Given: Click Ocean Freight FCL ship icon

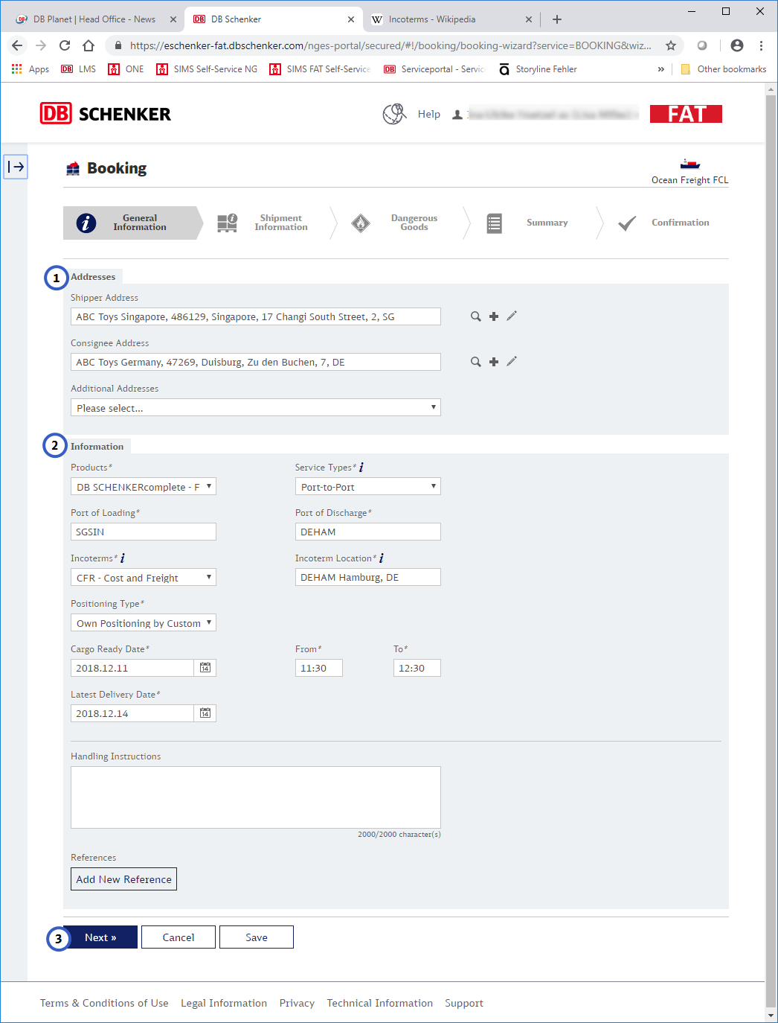Looking at the screenshot, I should [x=690, y=164].
